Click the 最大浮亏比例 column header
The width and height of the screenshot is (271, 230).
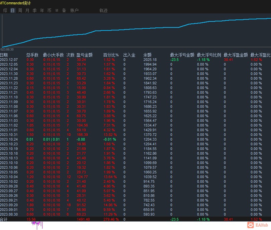click(209, 55)
